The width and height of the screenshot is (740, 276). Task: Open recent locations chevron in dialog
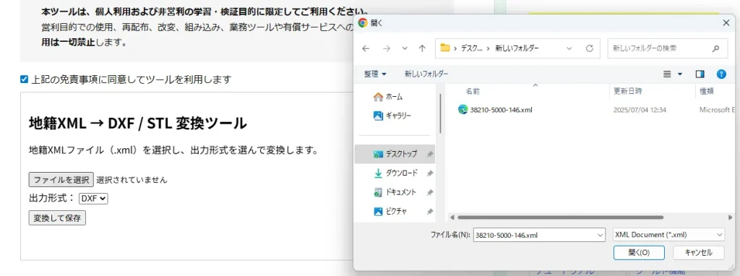tap(405, 48)
